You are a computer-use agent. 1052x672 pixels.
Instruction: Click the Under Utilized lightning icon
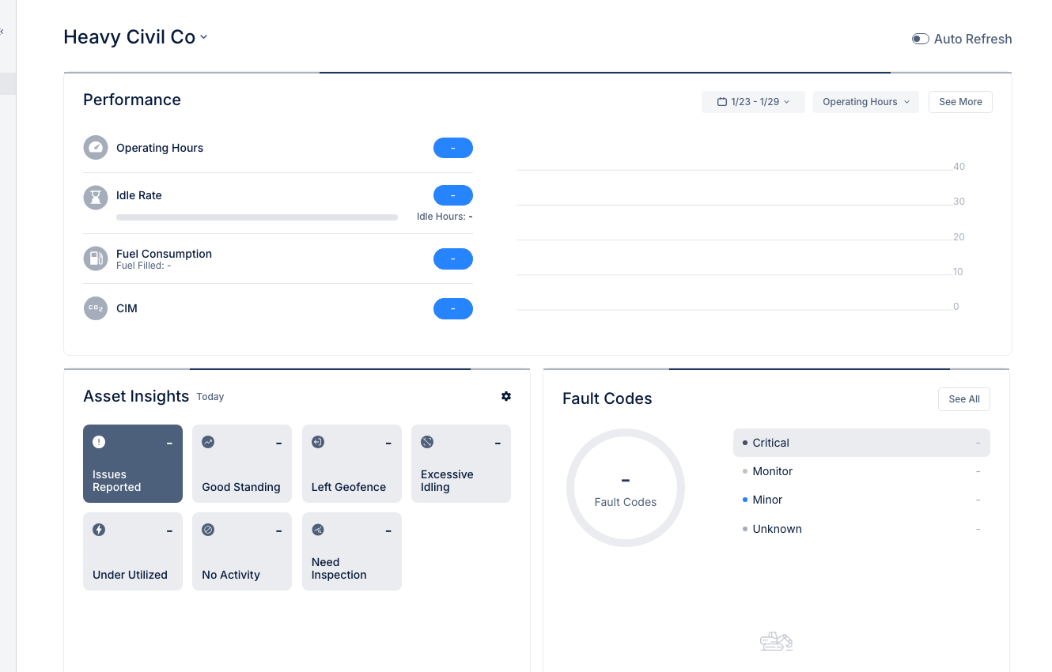click(x=99, y=530)
